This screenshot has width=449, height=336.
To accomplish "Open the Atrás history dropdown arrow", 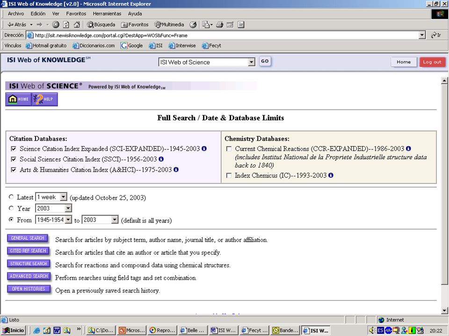I will (31, 25).
